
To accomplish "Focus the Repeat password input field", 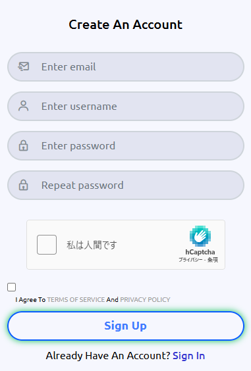I will click(126, 185).
